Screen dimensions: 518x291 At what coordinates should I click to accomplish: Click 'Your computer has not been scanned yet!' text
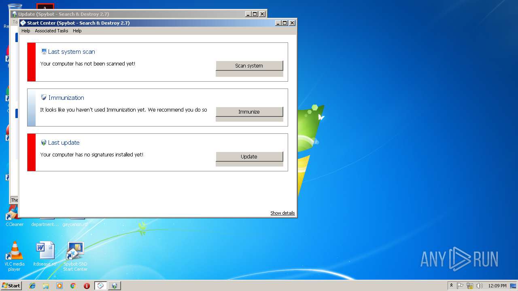point(88,64)
